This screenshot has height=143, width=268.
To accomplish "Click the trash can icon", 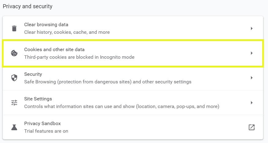I will point(14,28).
